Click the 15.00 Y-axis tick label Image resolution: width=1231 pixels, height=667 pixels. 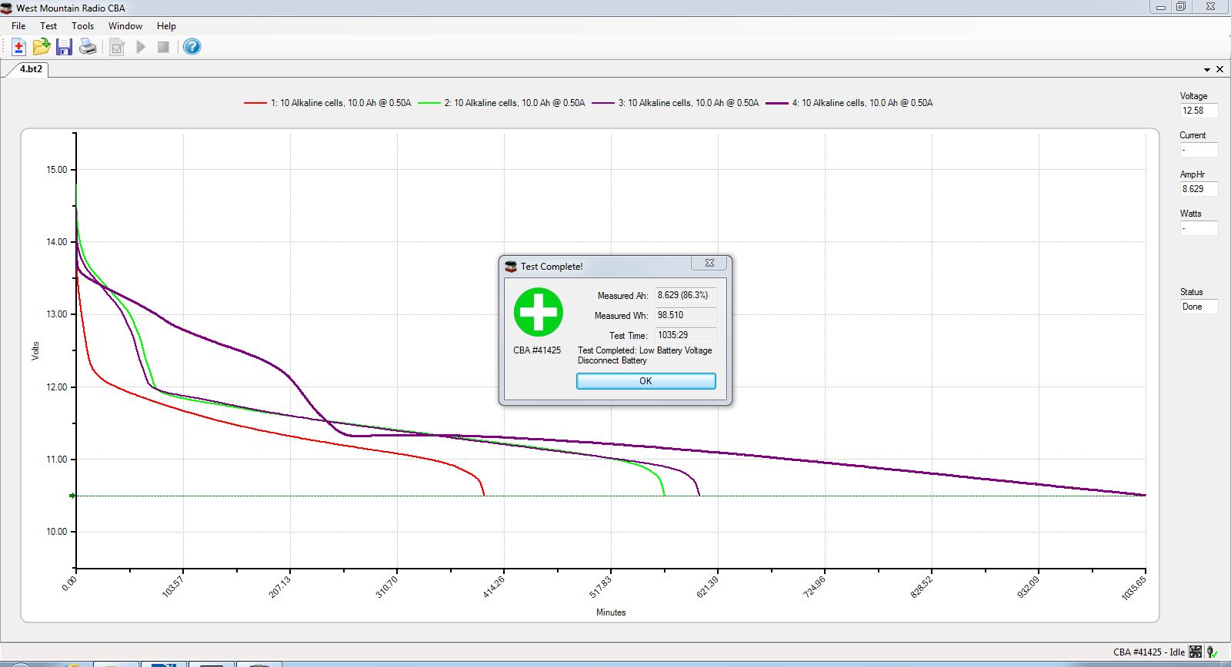click(x=57, y=170)
